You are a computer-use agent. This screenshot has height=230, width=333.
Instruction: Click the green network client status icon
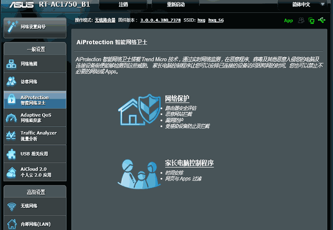pyautogui.click(x=311, y=21)
